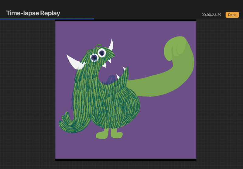Click the 00:00:23:29 timestamp display
The height and width of the screenshot is (169, 243).
(x=211, y=15)
